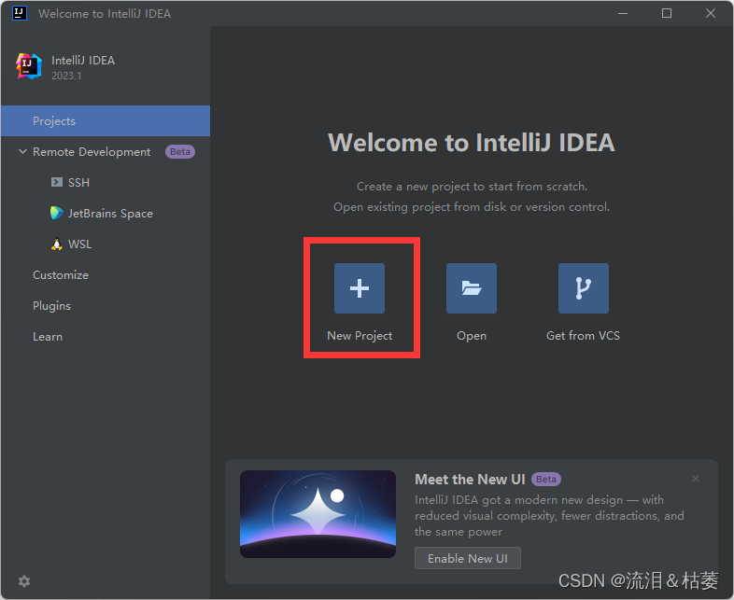Screen dimensions: 734x600
Task: Click the WSL penguin icon
Action: pos(57,244)
